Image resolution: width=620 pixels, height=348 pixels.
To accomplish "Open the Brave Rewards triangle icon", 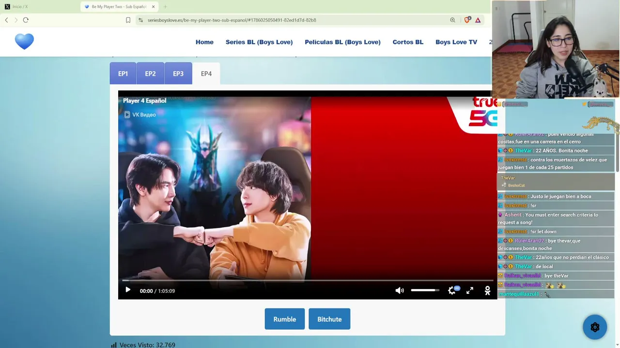I will (x=478, y=20).
